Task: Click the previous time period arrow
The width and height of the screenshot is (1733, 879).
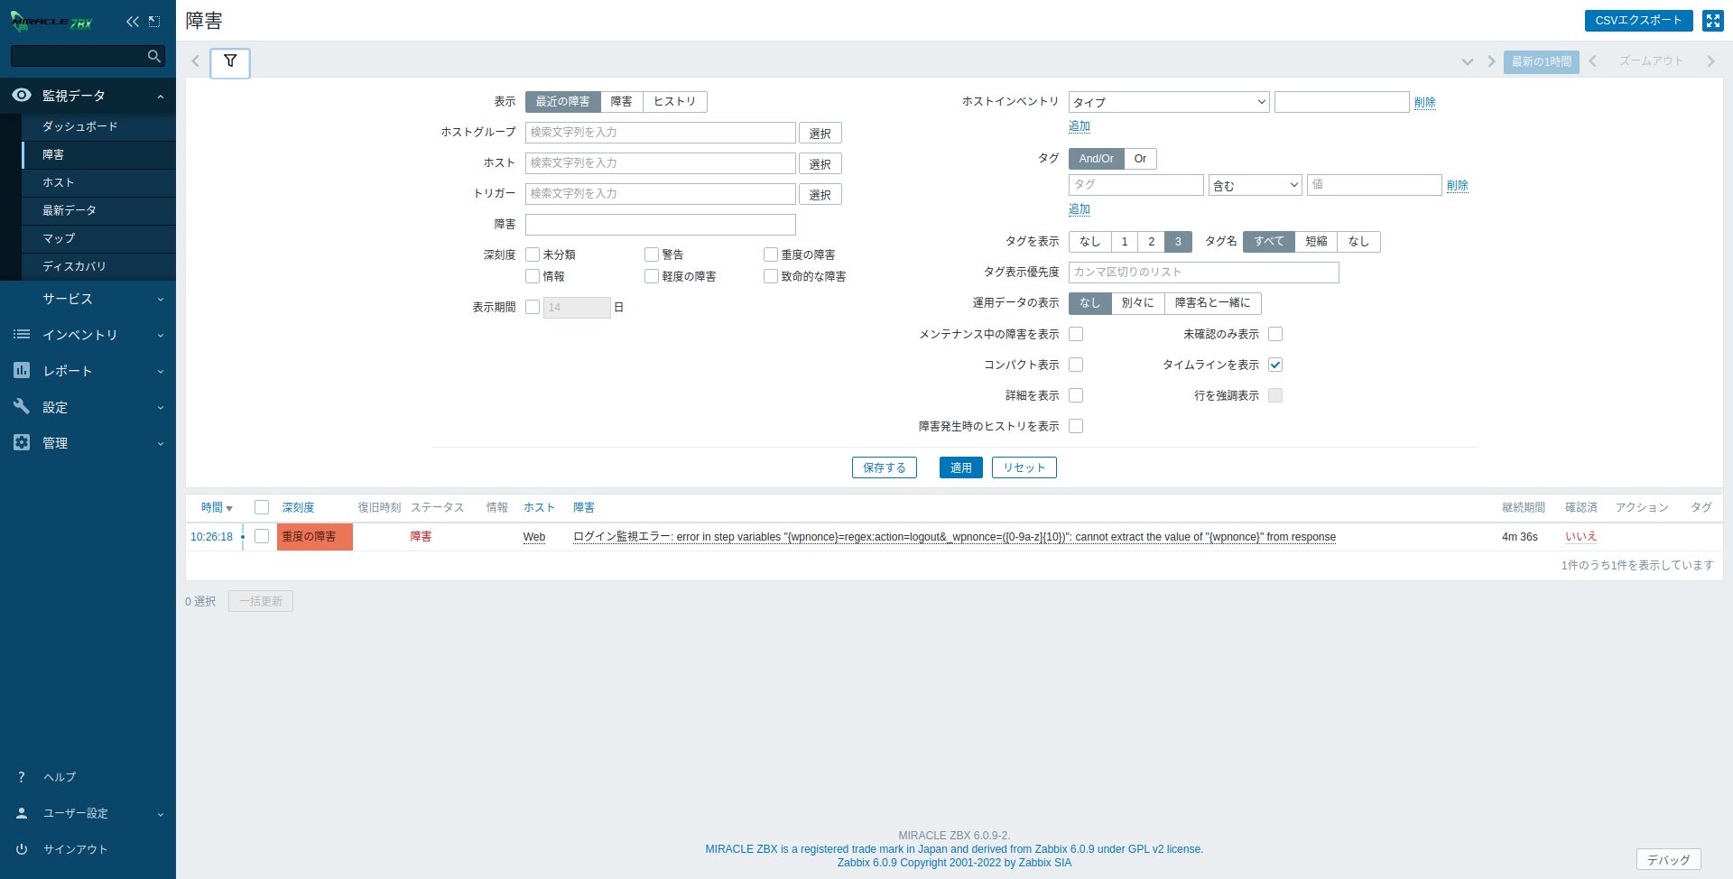Action: tap(1592, 61)
